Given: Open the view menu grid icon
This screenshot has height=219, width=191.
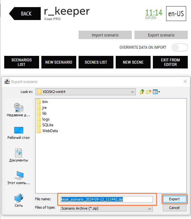Looking at the screenshot, I should (x=156, y=92).
